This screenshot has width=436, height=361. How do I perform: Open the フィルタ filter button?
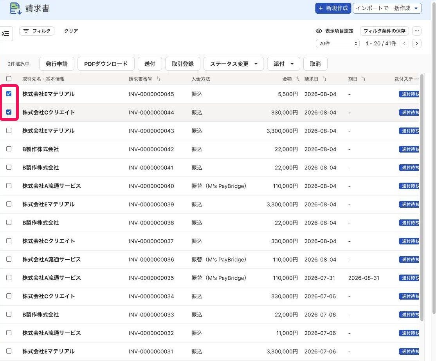point(37,31)
